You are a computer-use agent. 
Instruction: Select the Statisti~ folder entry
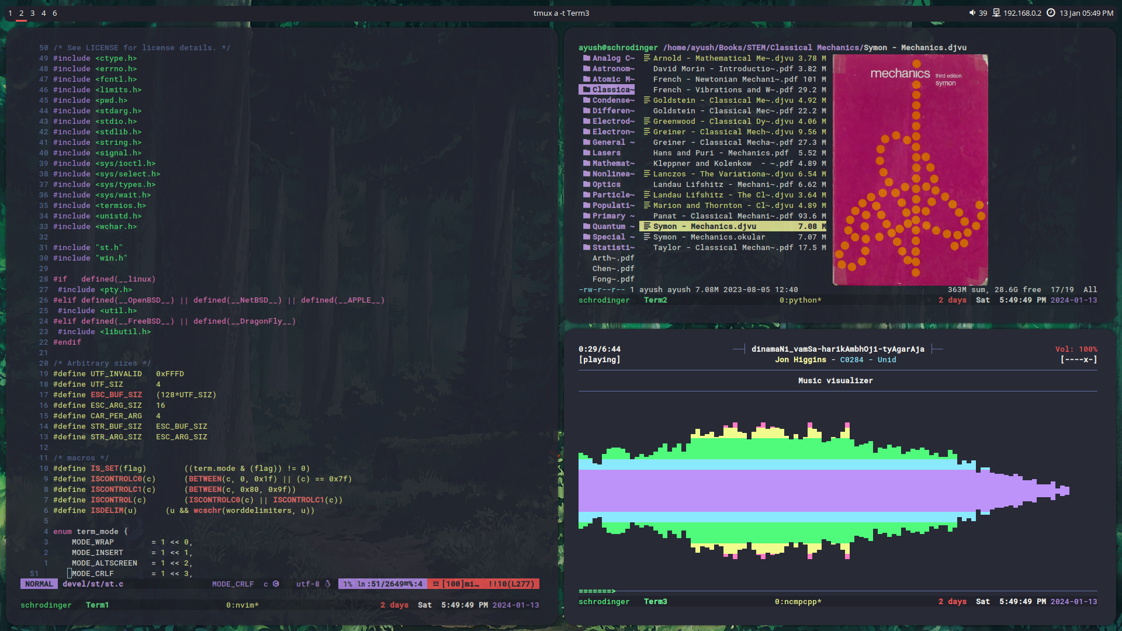click(x=612, y=247)
